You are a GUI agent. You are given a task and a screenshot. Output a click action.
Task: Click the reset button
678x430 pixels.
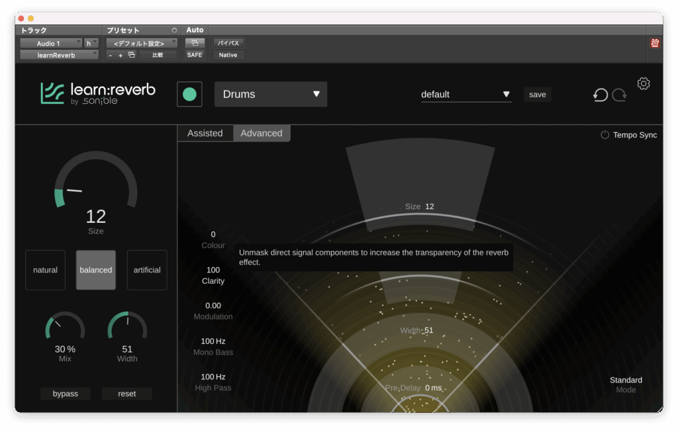(x=126, y=394)
